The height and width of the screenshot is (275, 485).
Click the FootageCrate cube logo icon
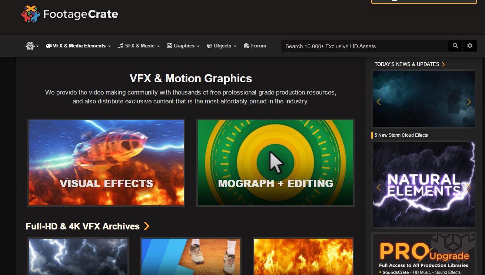pos(30,14)
